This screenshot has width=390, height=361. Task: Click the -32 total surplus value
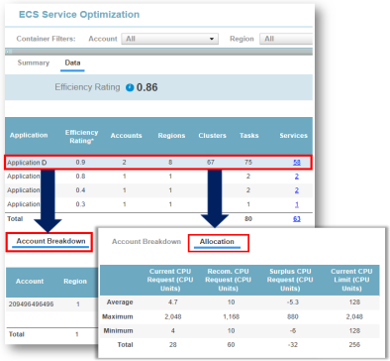[x=293, y=345]
